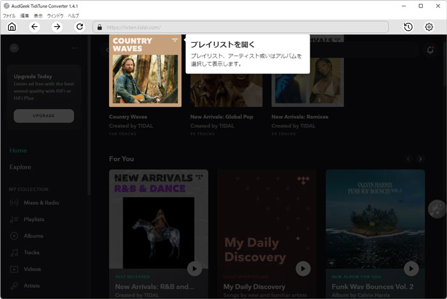Open the 編集 menu
Screen dimensions: 447x299
24,16
